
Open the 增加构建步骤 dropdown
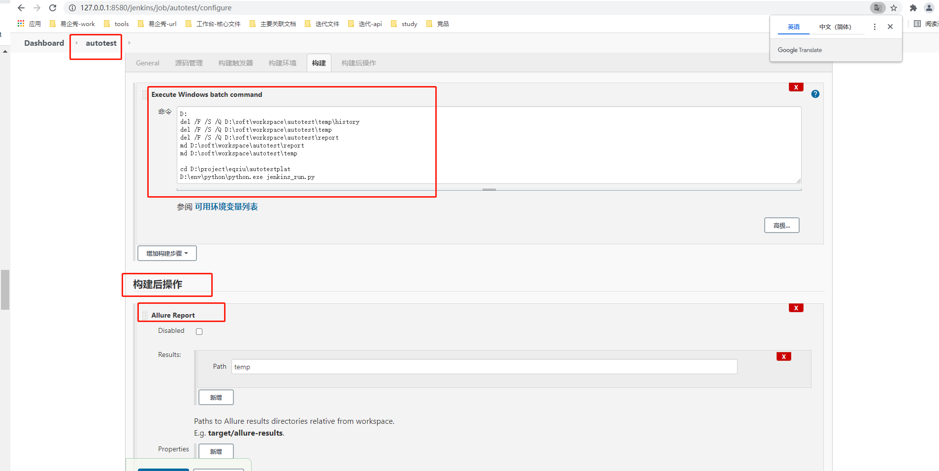point(166,253)
